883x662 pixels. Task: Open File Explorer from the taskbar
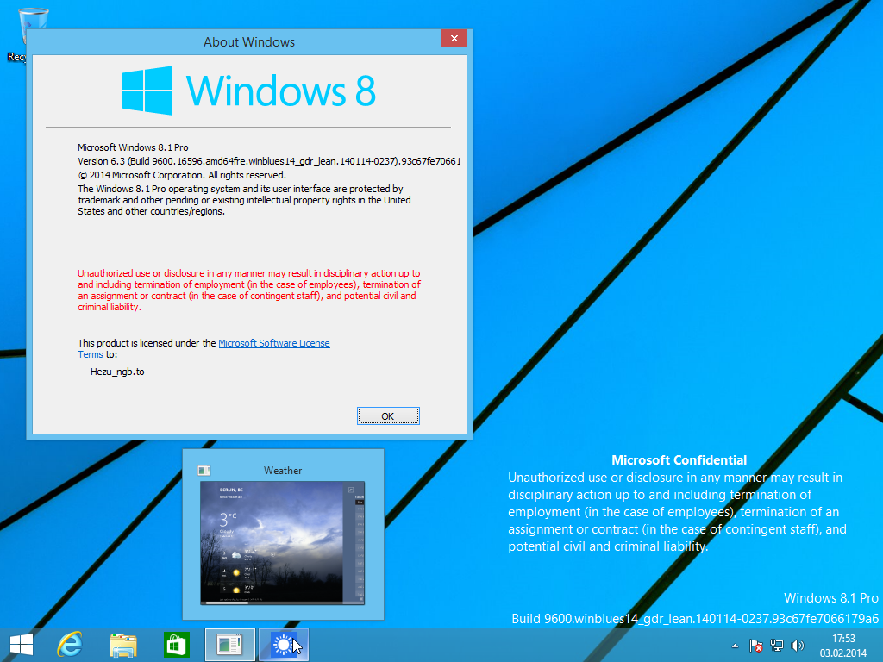coord(123,645)
